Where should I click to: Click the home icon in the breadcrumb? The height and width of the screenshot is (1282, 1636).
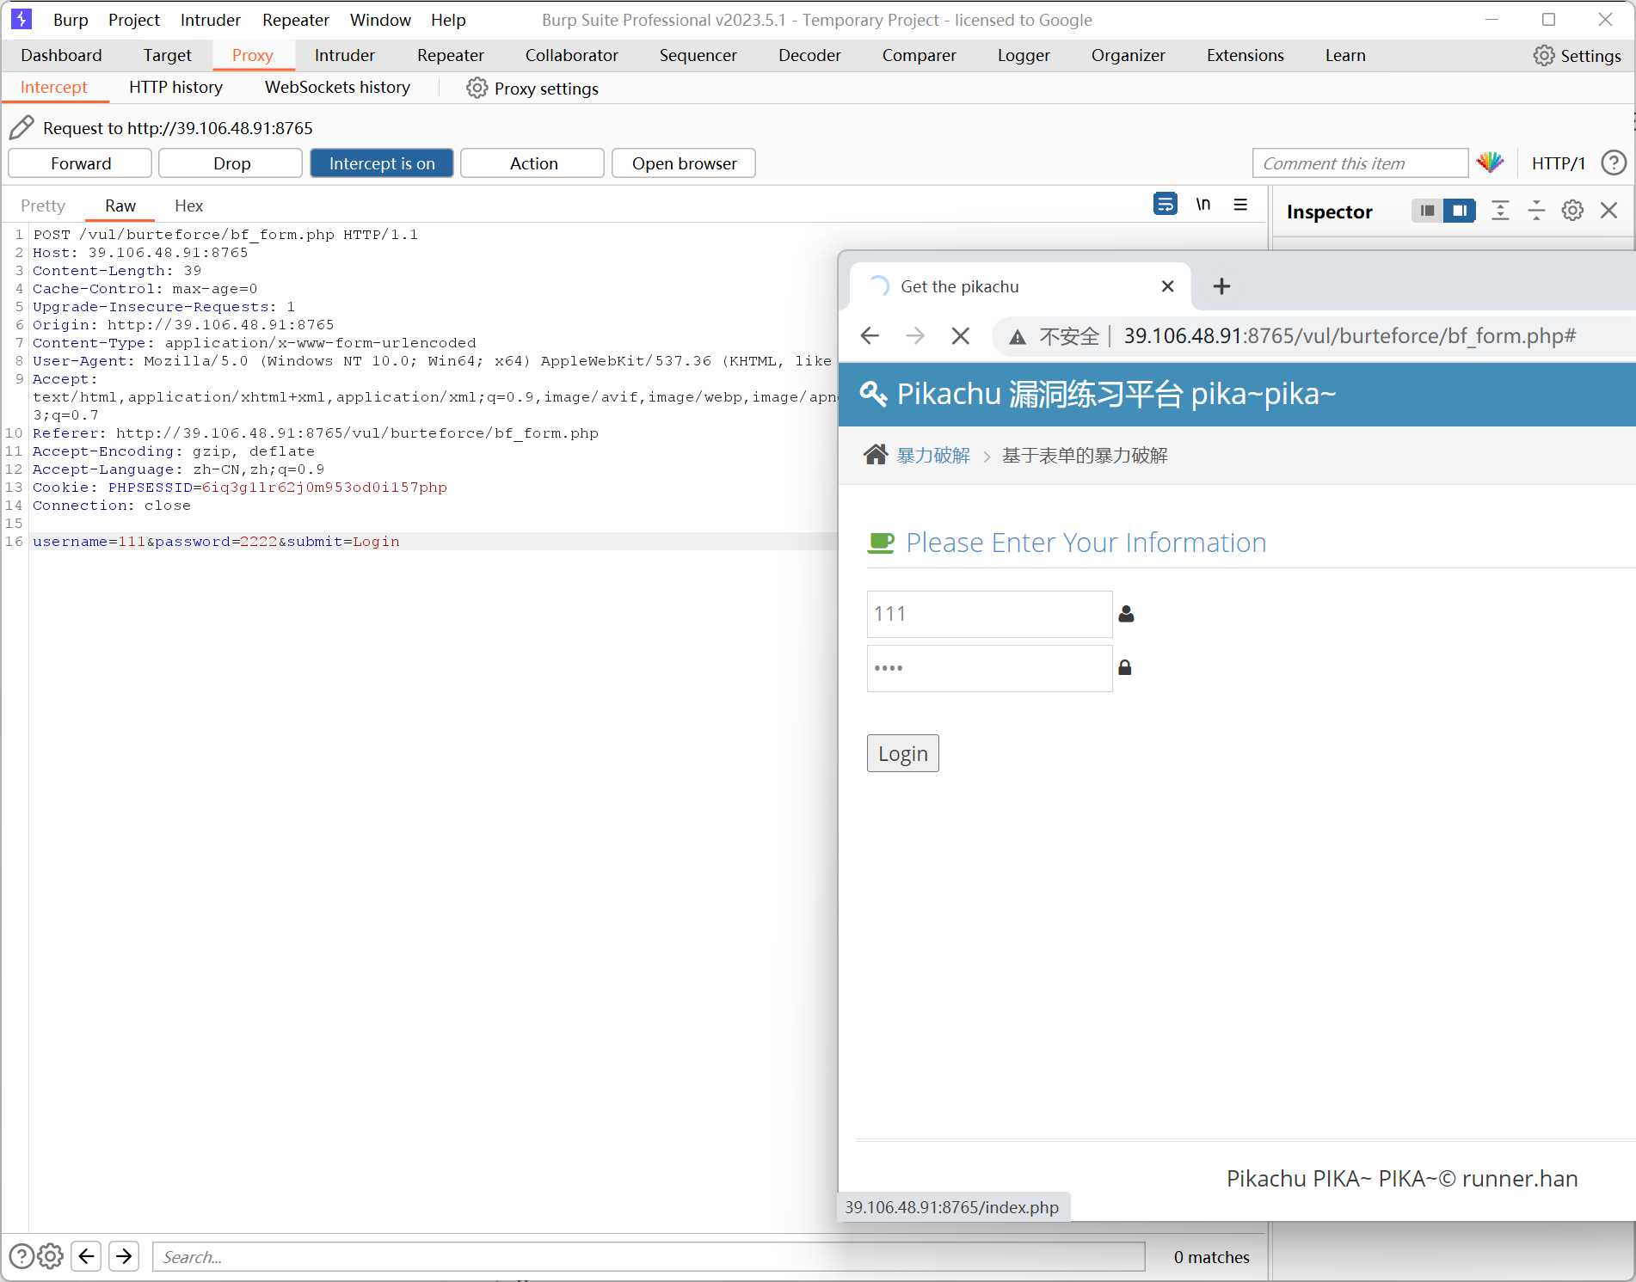(876, 455)
